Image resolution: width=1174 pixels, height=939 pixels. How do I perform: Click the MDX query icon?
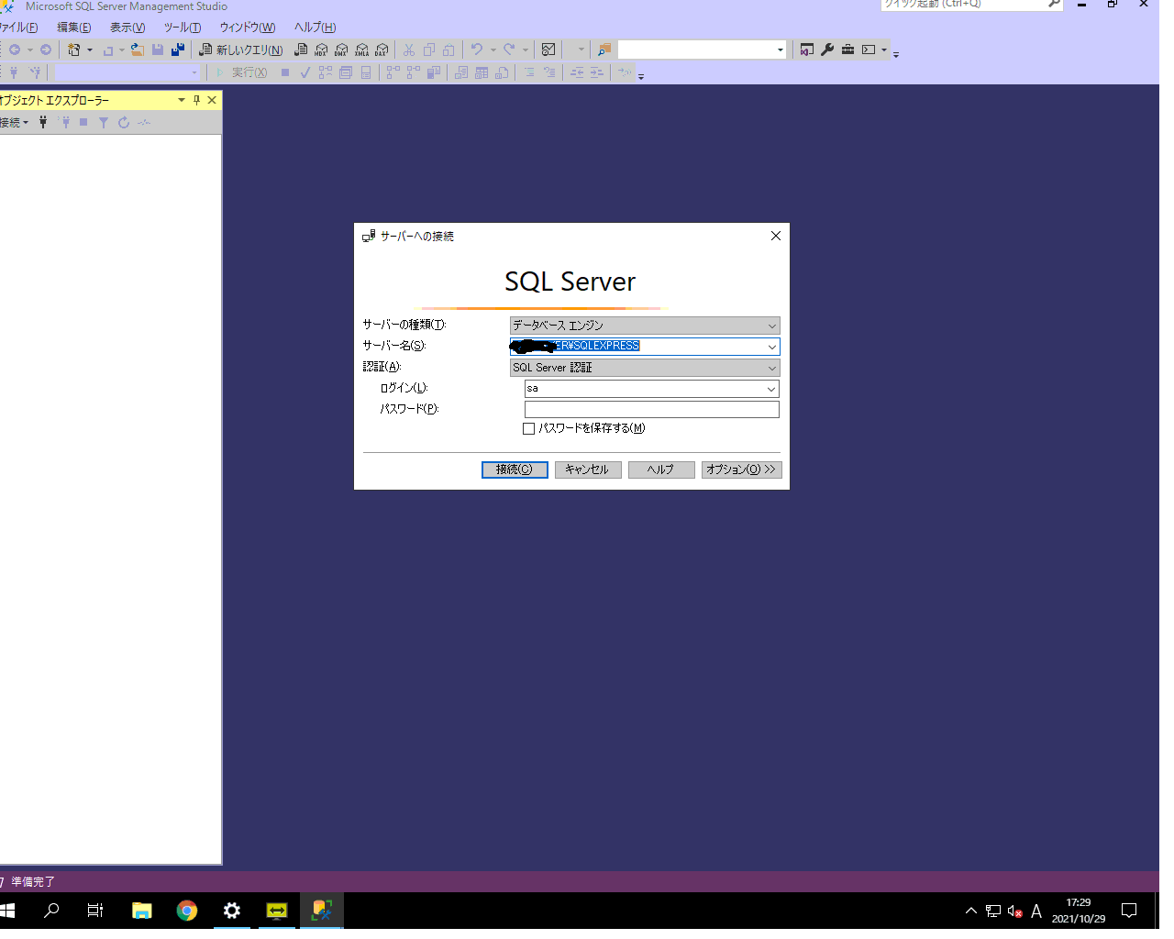point(321,50)
